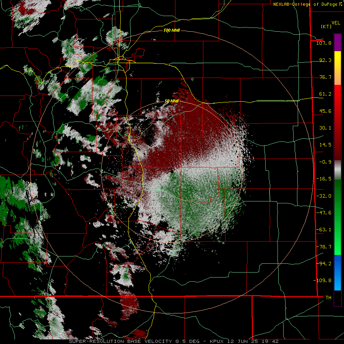Click the 50 NMI range ring label
Screen dimensions: 344x344
coord(172,101)
